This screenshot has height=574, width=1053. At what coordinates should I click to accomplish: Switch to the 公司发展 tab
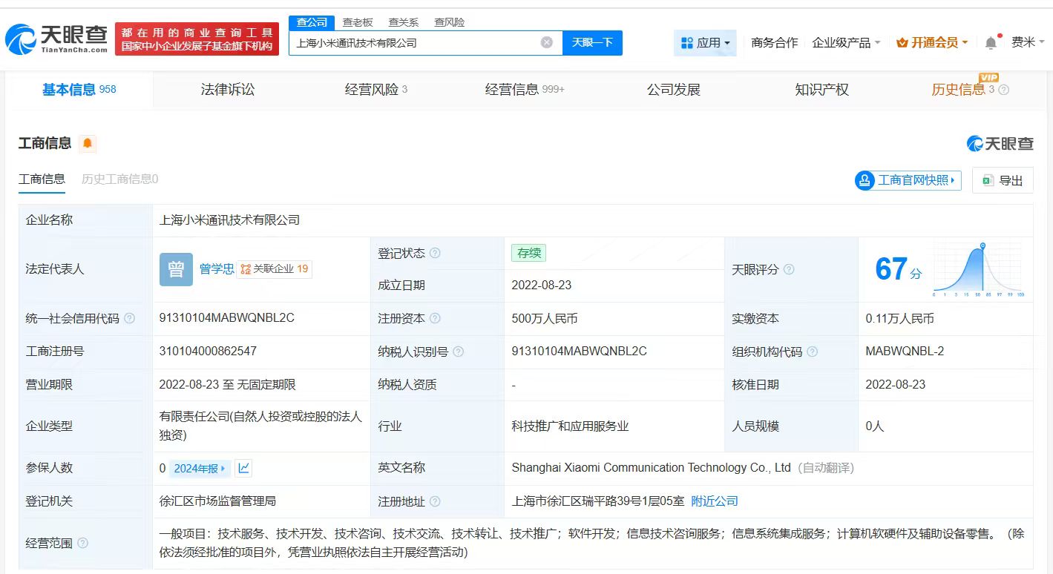click(673, 90)
